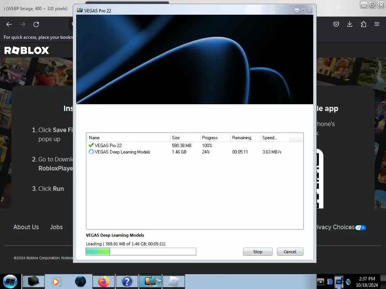Viewport: 386px width, 289px height.
Task: Click the Progress column header
Action: pos(215,138)
